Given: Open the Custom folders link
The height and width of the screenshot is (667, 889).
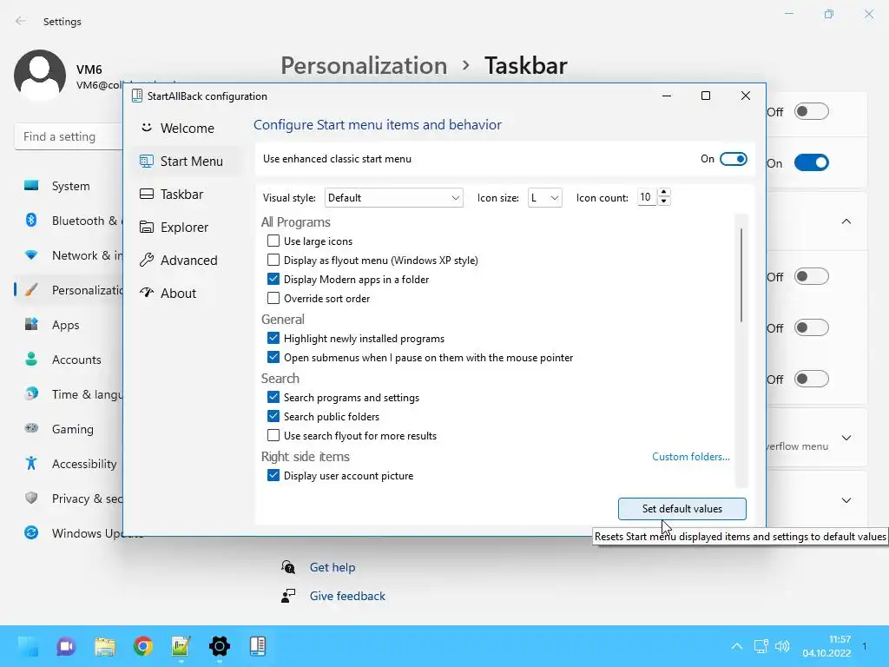Looking at the screenshot, I should tap(690, 457).
